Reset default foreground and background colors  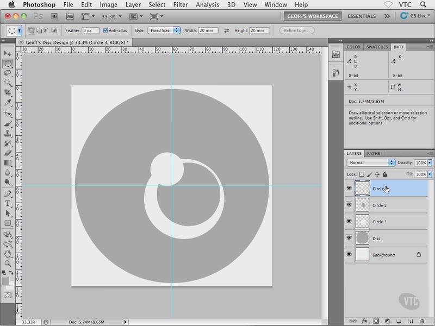4,273
